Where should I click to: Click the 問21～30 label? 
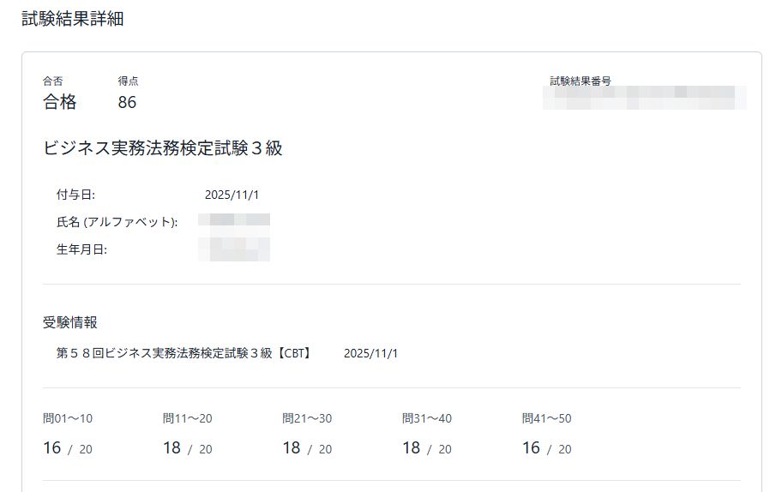307,418
